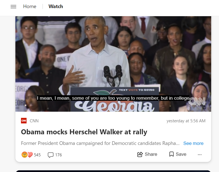Click the angry face reaction emoji
The image size is (219, 172).
click(x=24, y=155)
